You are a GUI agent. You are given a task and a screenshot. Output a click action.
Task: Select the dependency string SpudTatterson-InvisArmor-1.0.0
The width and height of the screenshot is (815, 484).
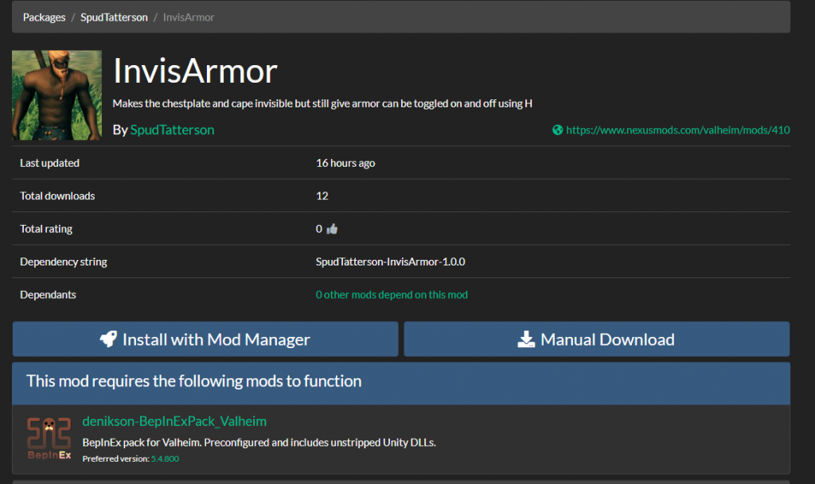[390, 262]
